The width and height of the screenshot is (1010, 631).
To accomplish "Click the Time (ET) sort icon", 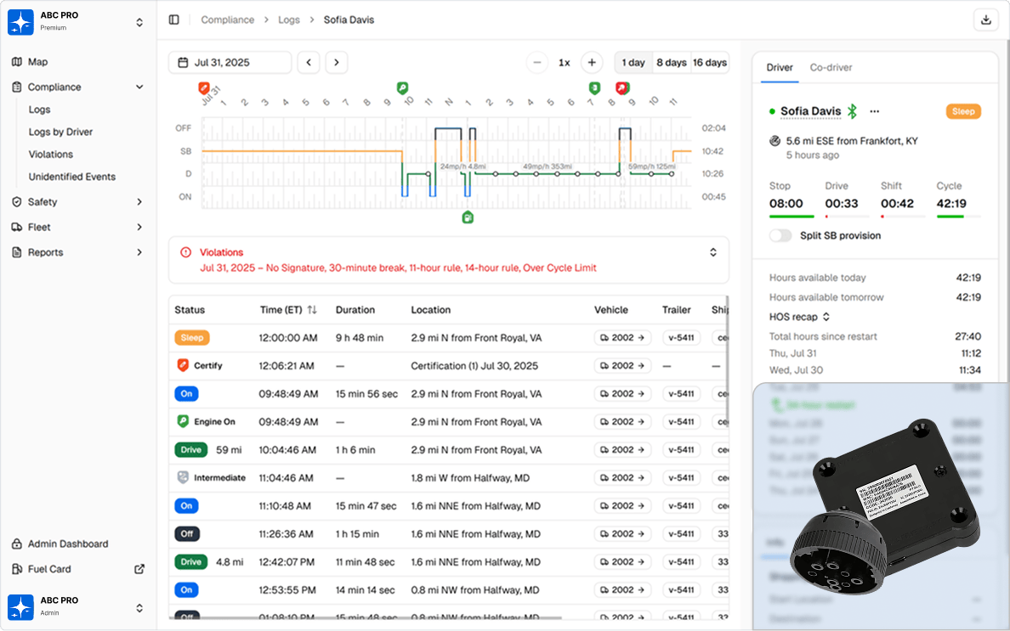I will 312,310.
